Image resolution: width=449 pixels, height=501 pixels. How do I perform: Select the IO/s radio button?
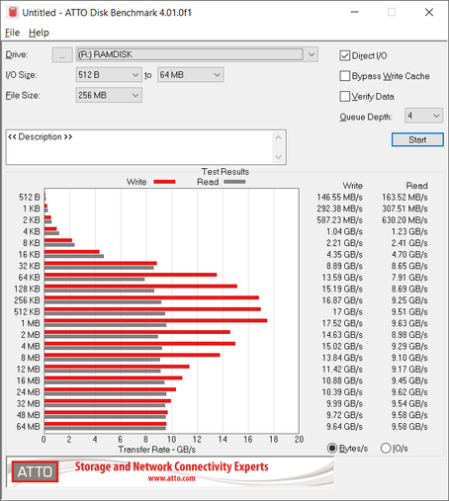coord(386,449)
